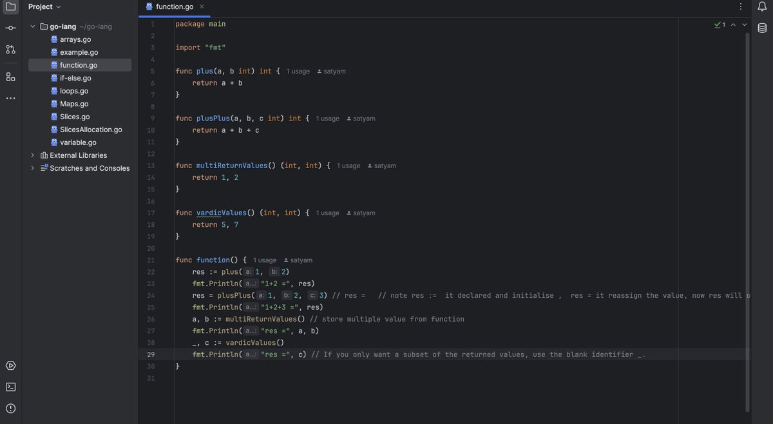Click the inspections checkmark widget
773x424 pixels.
pyautogui.click(x=720, y=24)
